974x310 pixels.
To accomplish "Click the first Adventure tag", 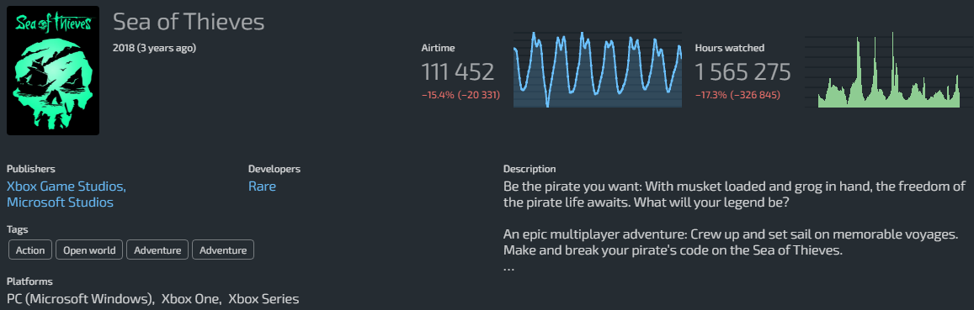I will (x=157, y=250).
